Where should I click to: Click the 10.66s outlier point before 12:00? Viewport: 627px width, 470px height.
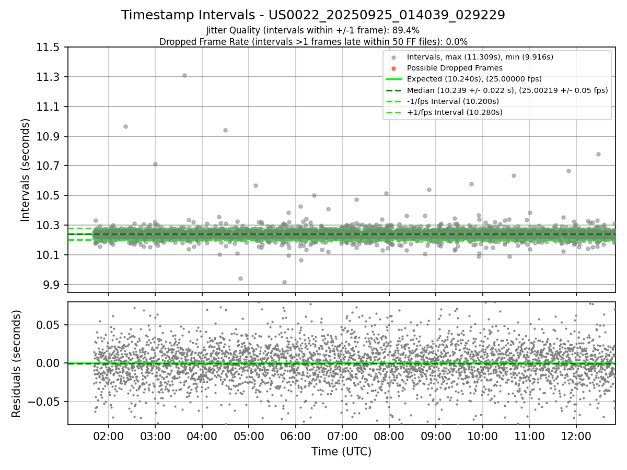pyautogui.click(x=568, y=171)
